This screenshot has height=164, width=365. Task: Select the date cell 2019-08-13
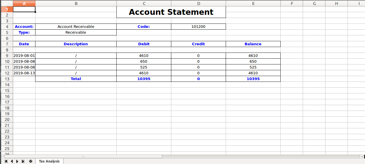pos(24,73)
